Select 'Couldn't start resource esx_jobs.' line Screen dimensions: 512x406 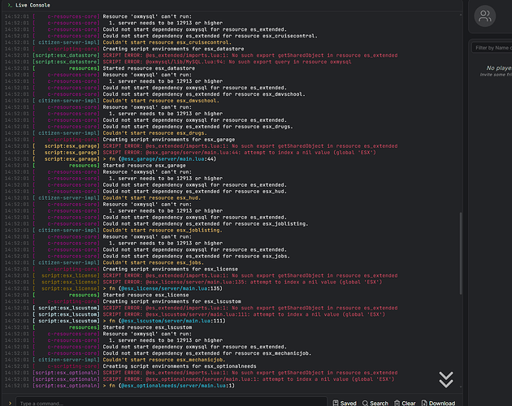[153, 263]
